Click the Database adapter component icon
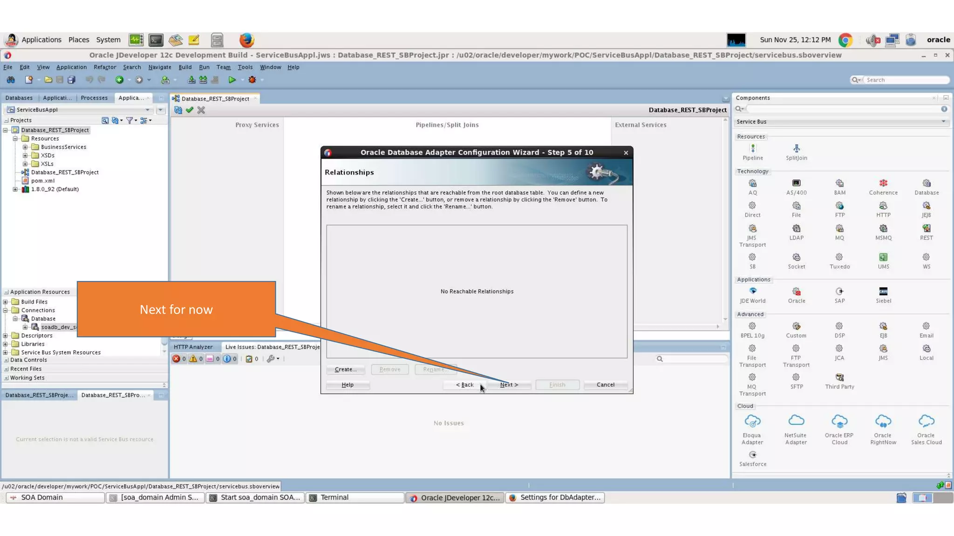Viewport: 954px width, 536px height. click(926, 184)
